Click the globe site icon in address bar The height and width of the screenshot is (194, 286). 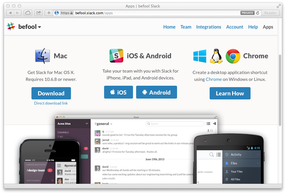tap(57, 13)
